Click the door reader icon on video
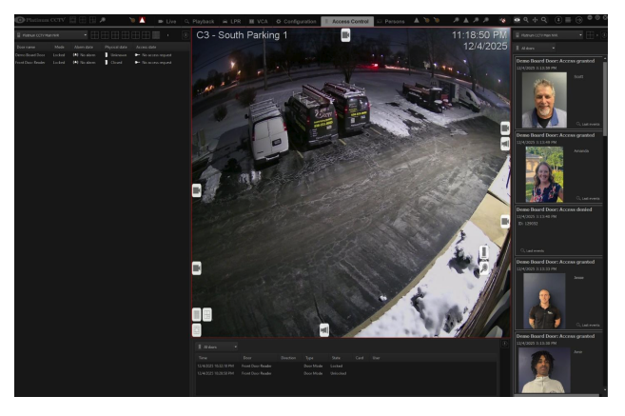625x416 pixels. (x=483, y=251)
